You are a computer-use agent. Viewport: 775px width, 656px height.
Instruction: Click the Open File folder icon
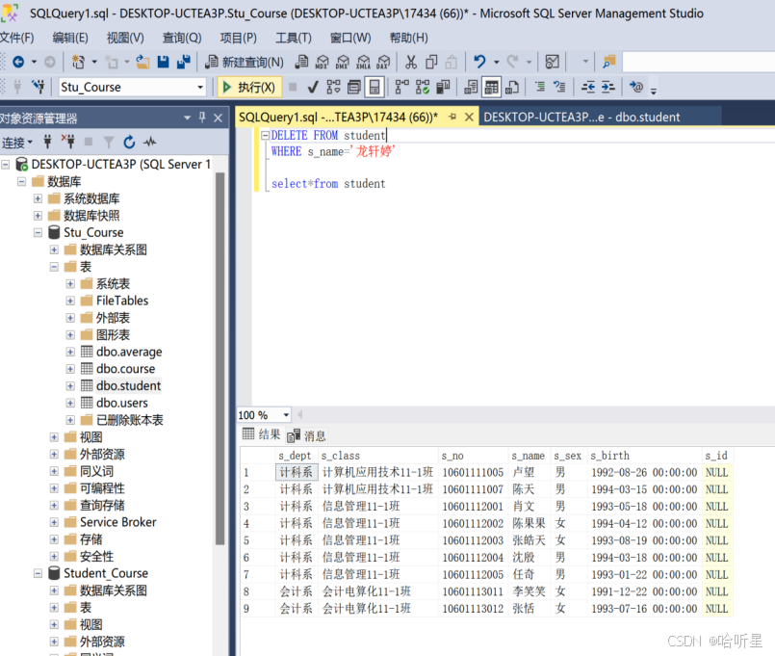[142, 62]
